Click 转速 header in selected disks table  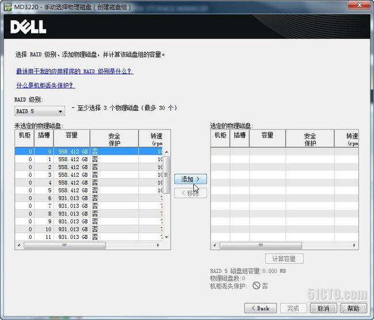click(346, 138)
